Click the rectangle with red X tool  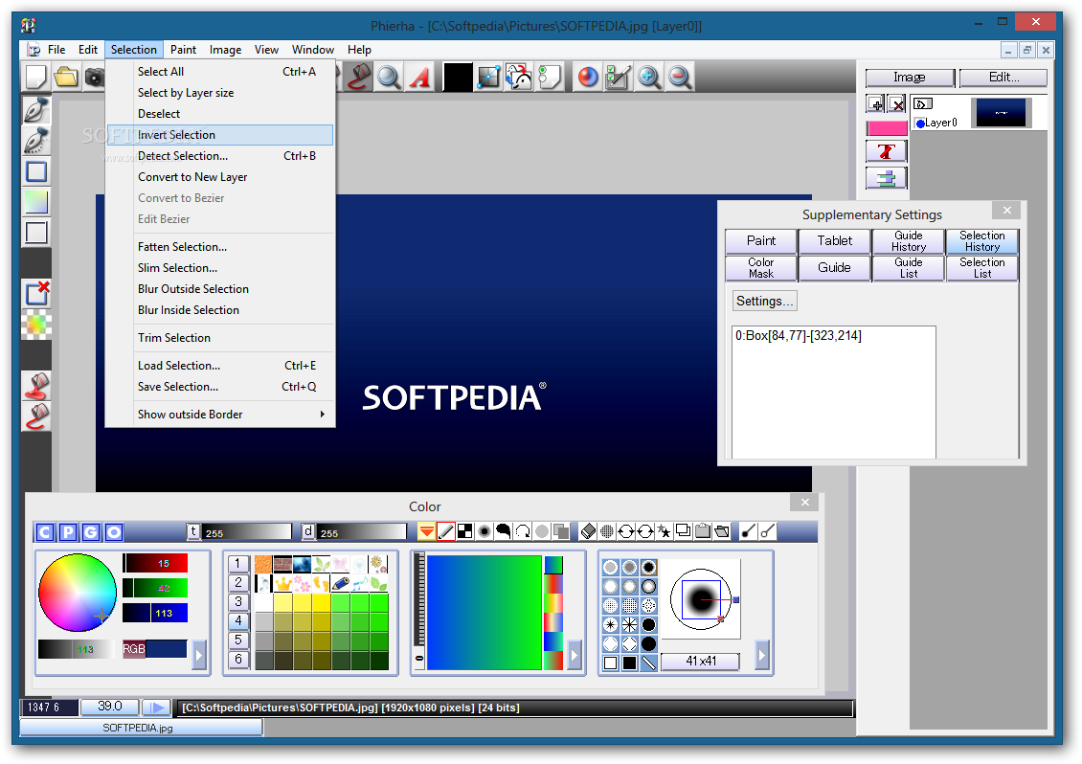pos(36,292)
